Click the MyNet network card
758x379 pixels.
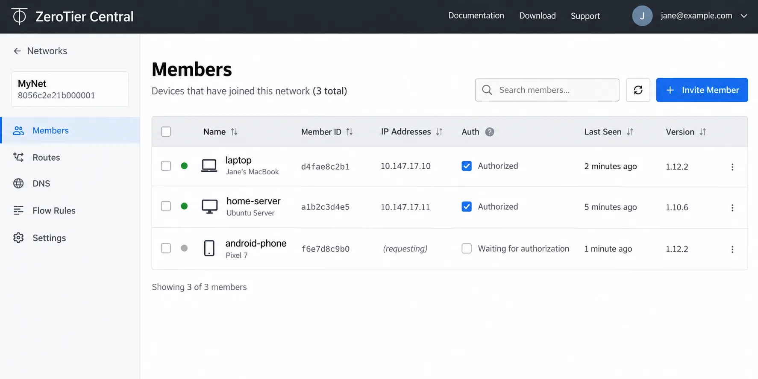70,89
